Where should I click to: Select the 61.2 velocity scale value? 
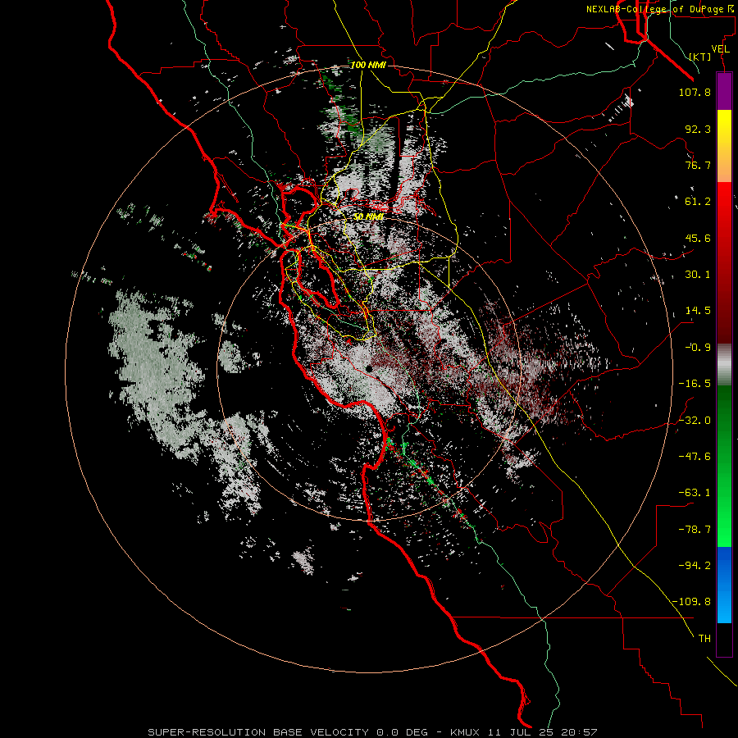[x=698, y=202]
